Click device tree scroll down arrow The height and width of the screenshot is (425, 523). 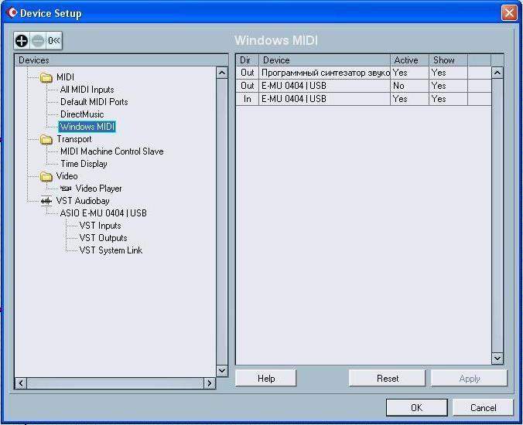point(222,371)
